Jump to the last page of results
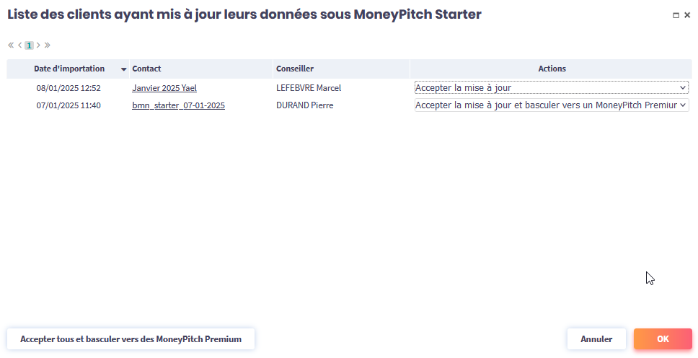The height and width of the screenshot is (358, 698). tap(48, 45)
